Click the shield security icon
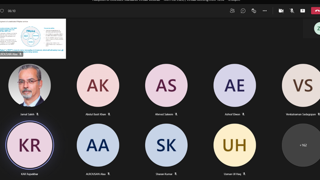This screenshot has width=320, height=180. [2, 11]
